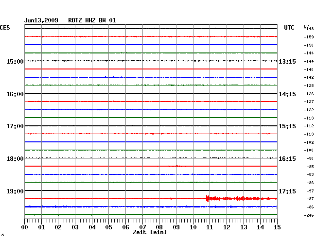Click the DC offset value -140
The height and width of the screenshot is (240, 316).
pyautogui.click(x=309, y=69)
